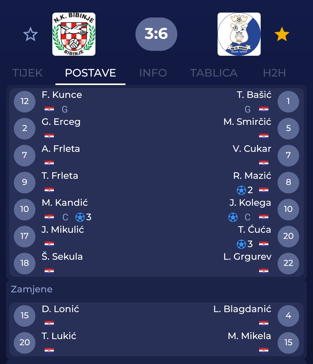Tap the goal ball icon under M. Kandić

(80, 217)
